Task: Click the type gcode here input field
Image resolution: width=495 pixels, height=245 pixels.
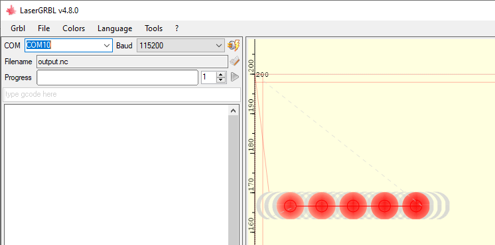Action: 122,95
